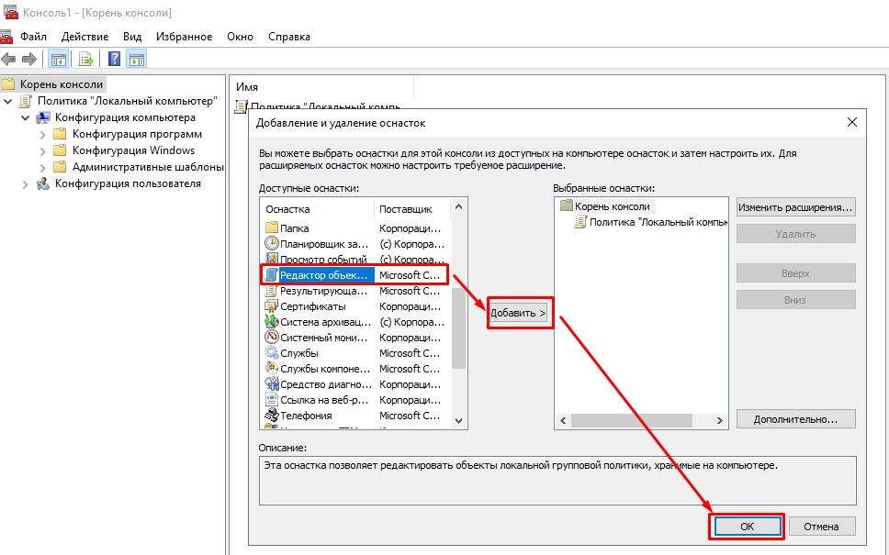Expand the Конфигурация Windows node
This screenshot has height=555, width=889.
(42, 151)
